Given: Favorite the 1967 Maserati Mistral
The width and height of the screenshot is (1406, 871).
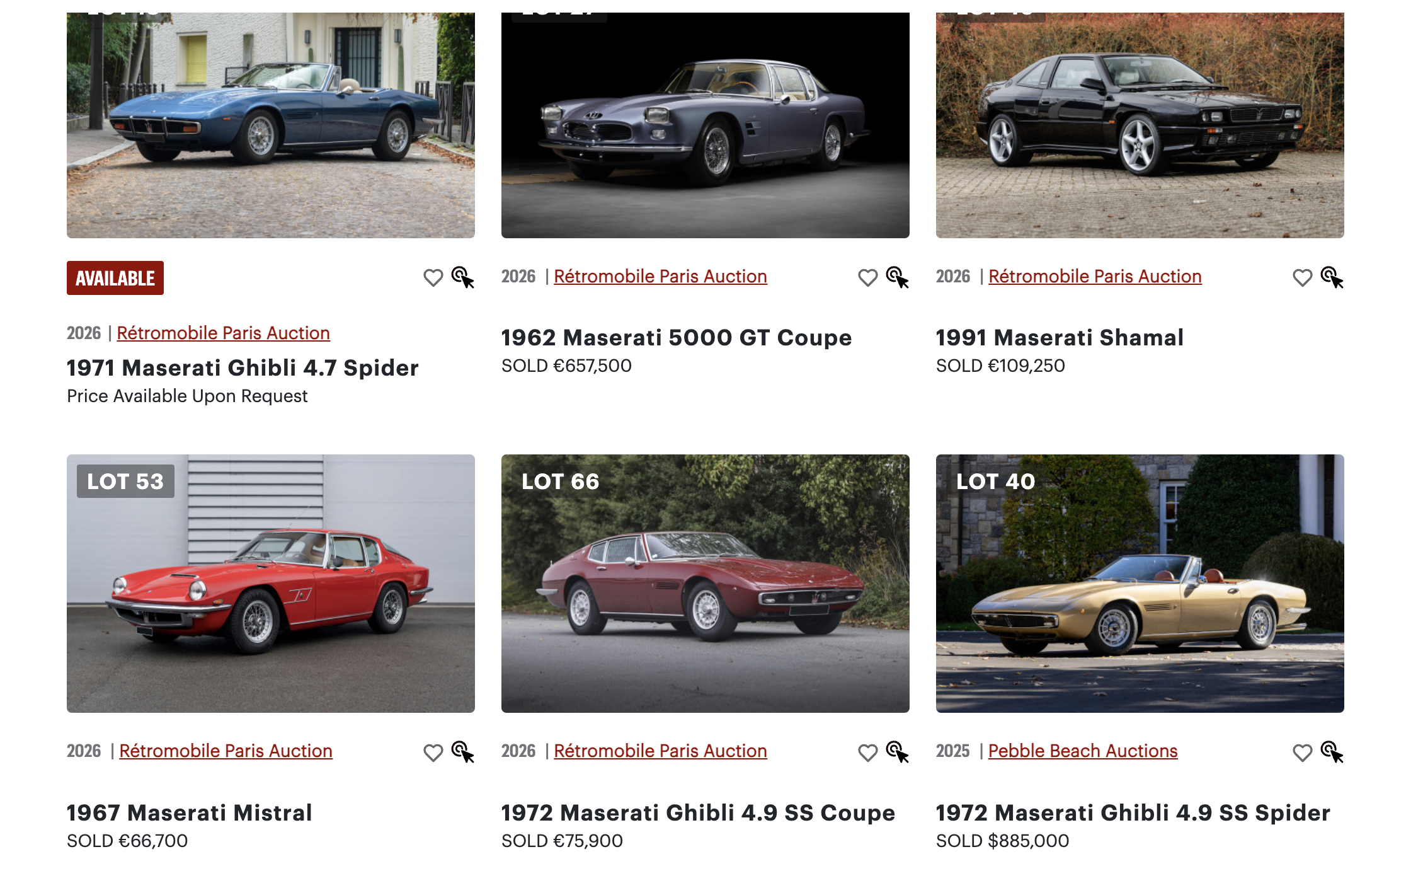Looking at the screenshot, I should pyautogui.click(x=433, y=753).
